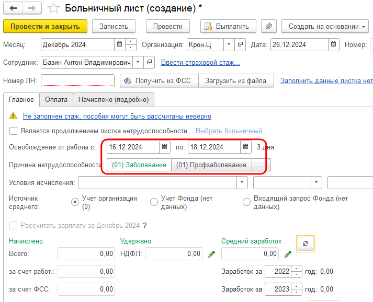Open 'Ввести страховой стаж...' link
Viewport: 373px width, 302px height.
tap(200, 63)
